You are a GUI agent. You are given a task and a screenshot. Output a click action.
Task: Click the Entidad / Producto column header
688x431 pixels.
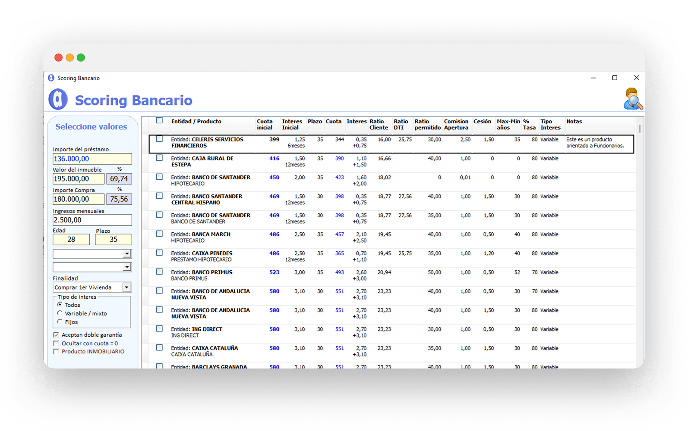coord(196,122)
